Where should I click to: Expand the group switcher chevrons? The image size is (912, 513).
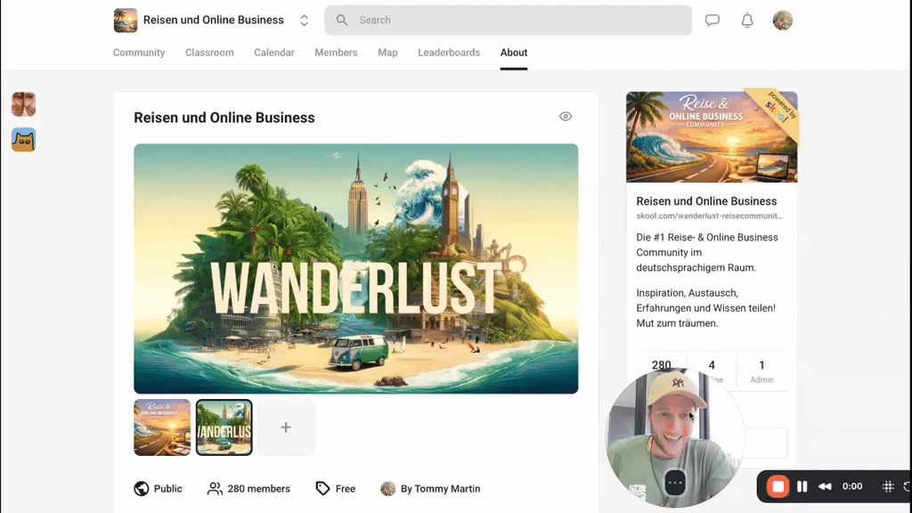[x=305, y=20]
